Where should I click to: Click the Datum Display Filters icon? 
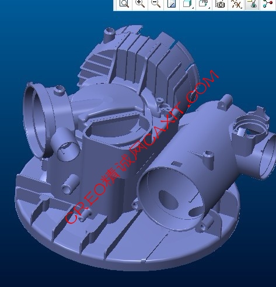(236, 4)
